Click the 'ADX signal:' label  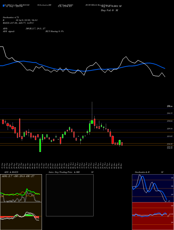tap(9, 31)
